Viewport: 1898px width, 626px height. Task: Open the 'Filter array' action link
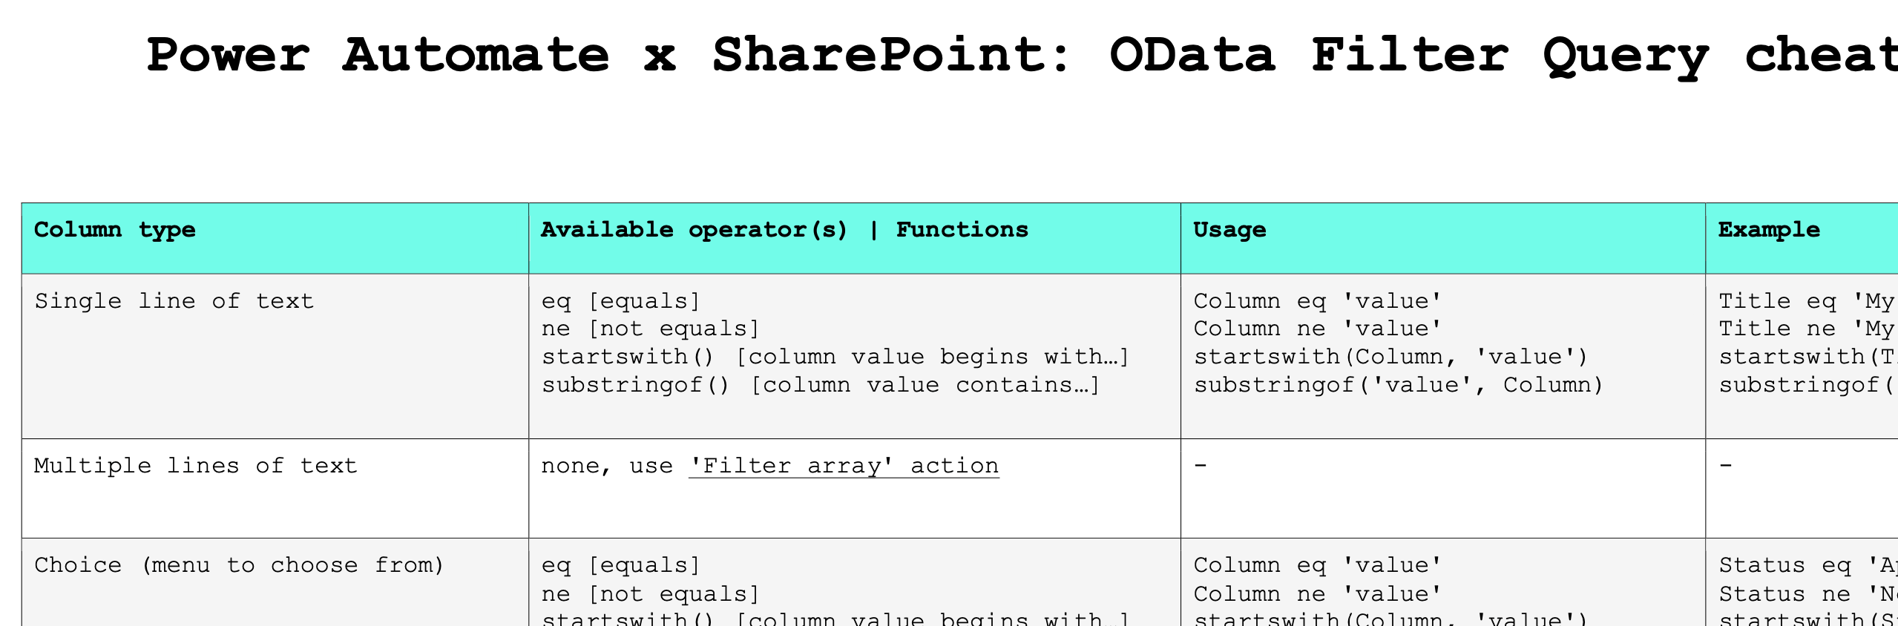(844, 466)
